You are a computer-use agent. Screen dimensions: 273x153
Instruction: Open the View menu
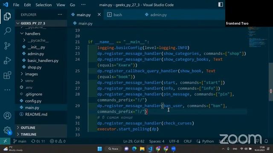tap(61, 5)
